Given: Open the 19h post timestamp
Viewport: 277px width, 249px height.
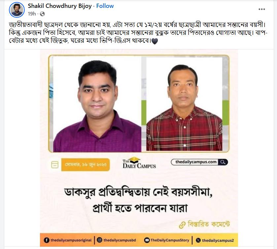Looking at the screenshot, I should pos(32,14).
